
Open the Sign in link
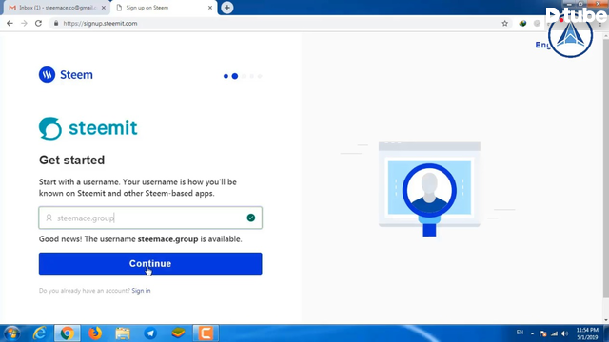[141, 291]
